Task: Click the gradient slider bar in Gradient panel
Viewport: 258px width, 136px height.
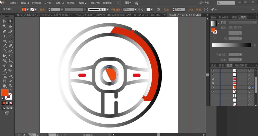Action: pyautogui.click(x=231, y=45)
